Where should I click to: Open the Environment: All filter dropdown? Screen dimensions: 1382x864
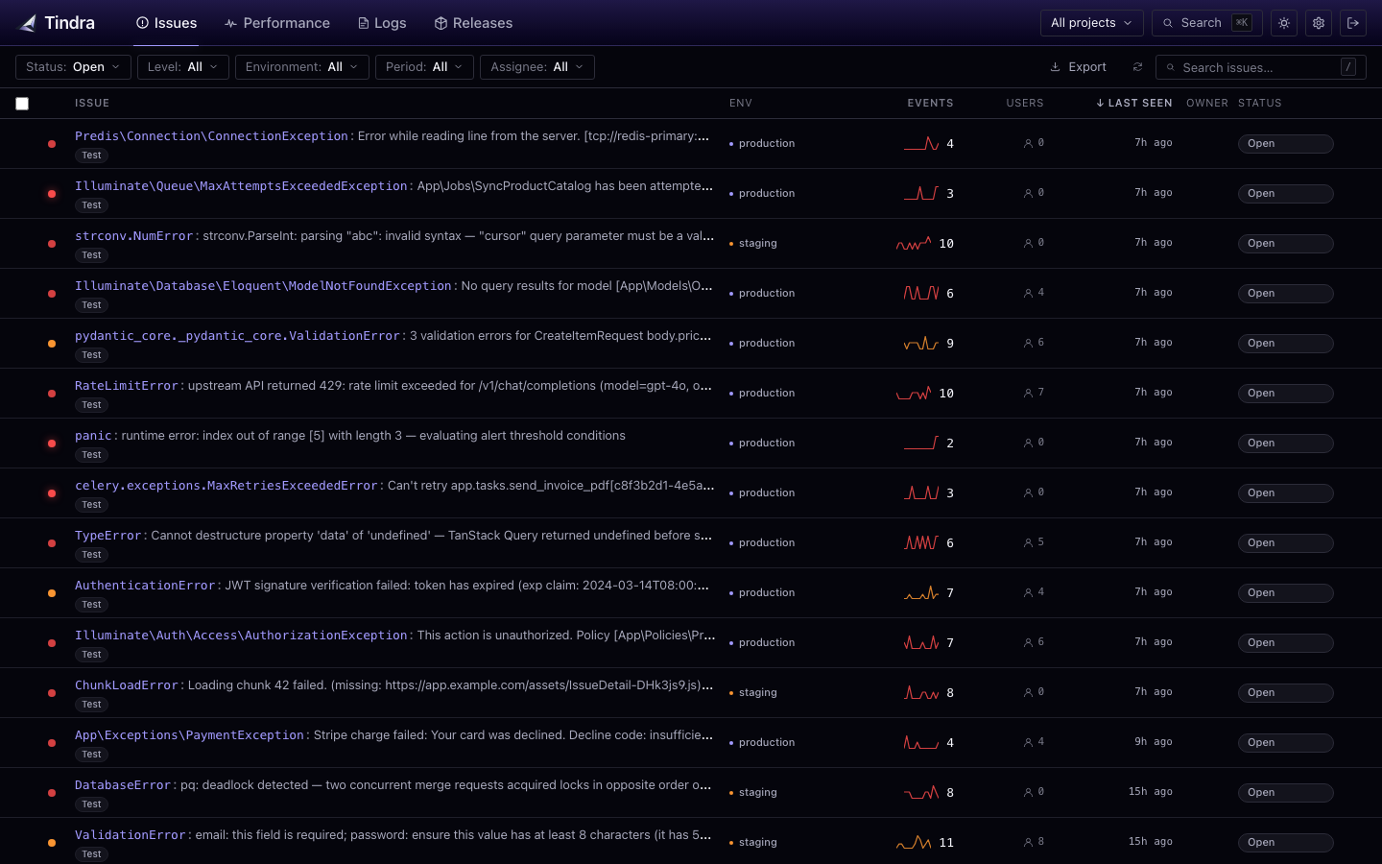(302, 67)
